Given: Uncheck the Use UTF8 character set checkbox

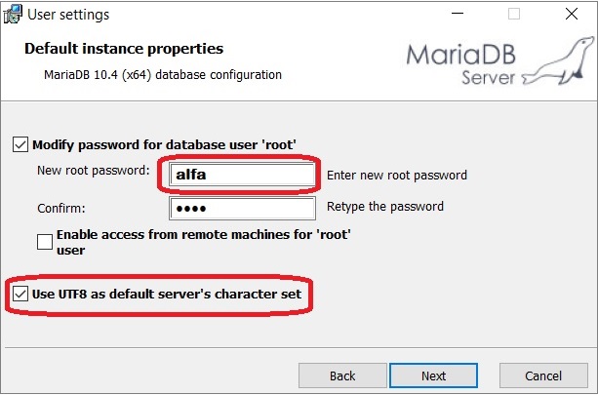Looking at the screenshot, I should [x=20, y=294].
